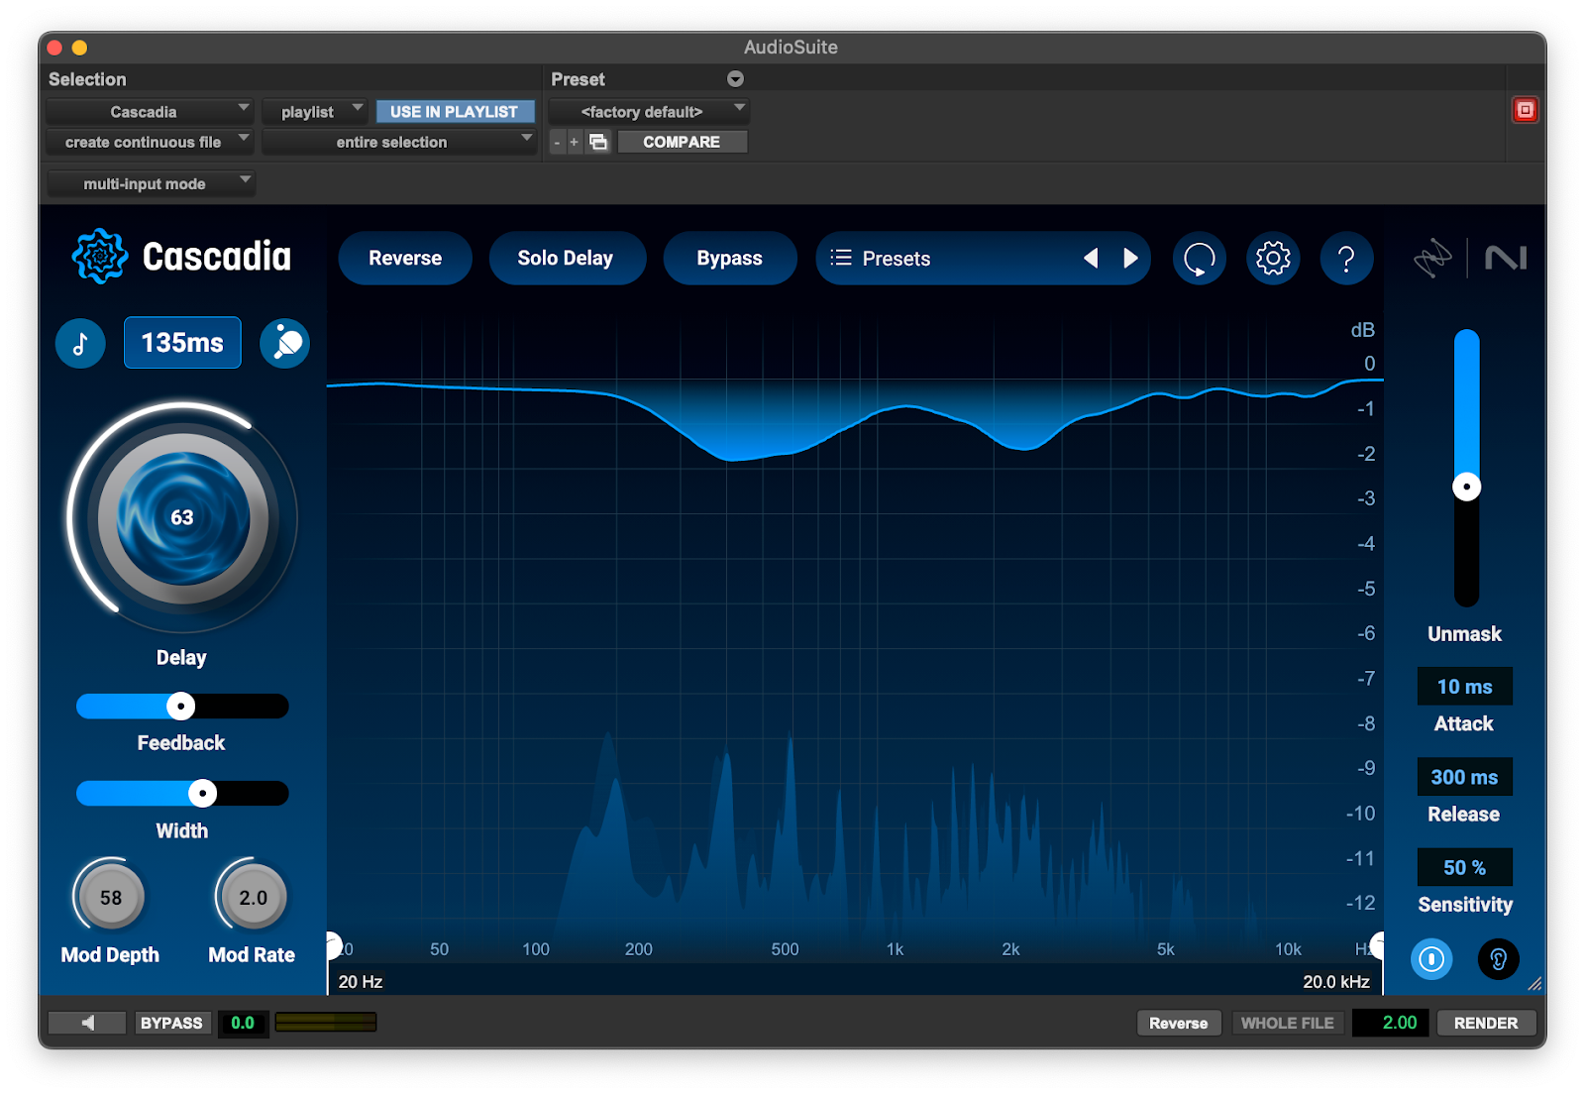1585x1094 pixels.
Task: Click the Width slider handle
Action: point(203,793)
